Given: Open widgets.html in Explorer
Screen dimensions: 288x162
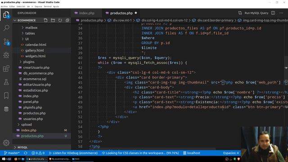Looking at the screenshot, I should pyautogui.click(x=35, y=56).
